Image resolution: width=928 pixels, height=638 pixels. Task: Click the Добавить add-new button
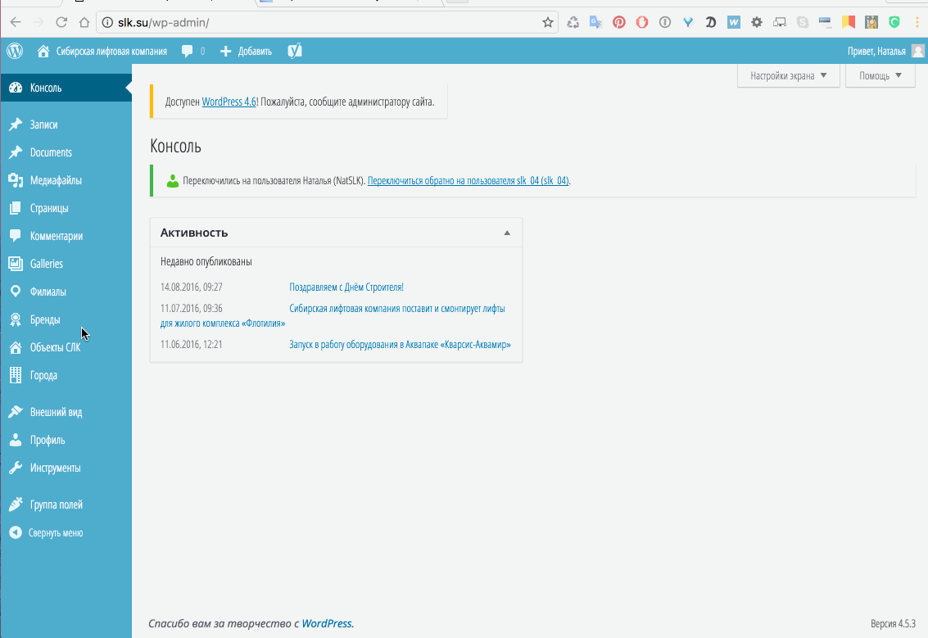tap(246, 52)
